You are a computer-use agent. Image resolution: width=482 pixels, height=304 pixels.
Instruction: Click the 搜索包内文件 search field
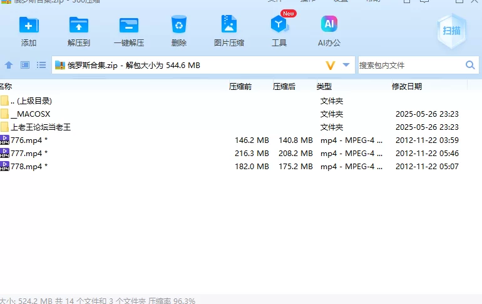tap(410, 65)
